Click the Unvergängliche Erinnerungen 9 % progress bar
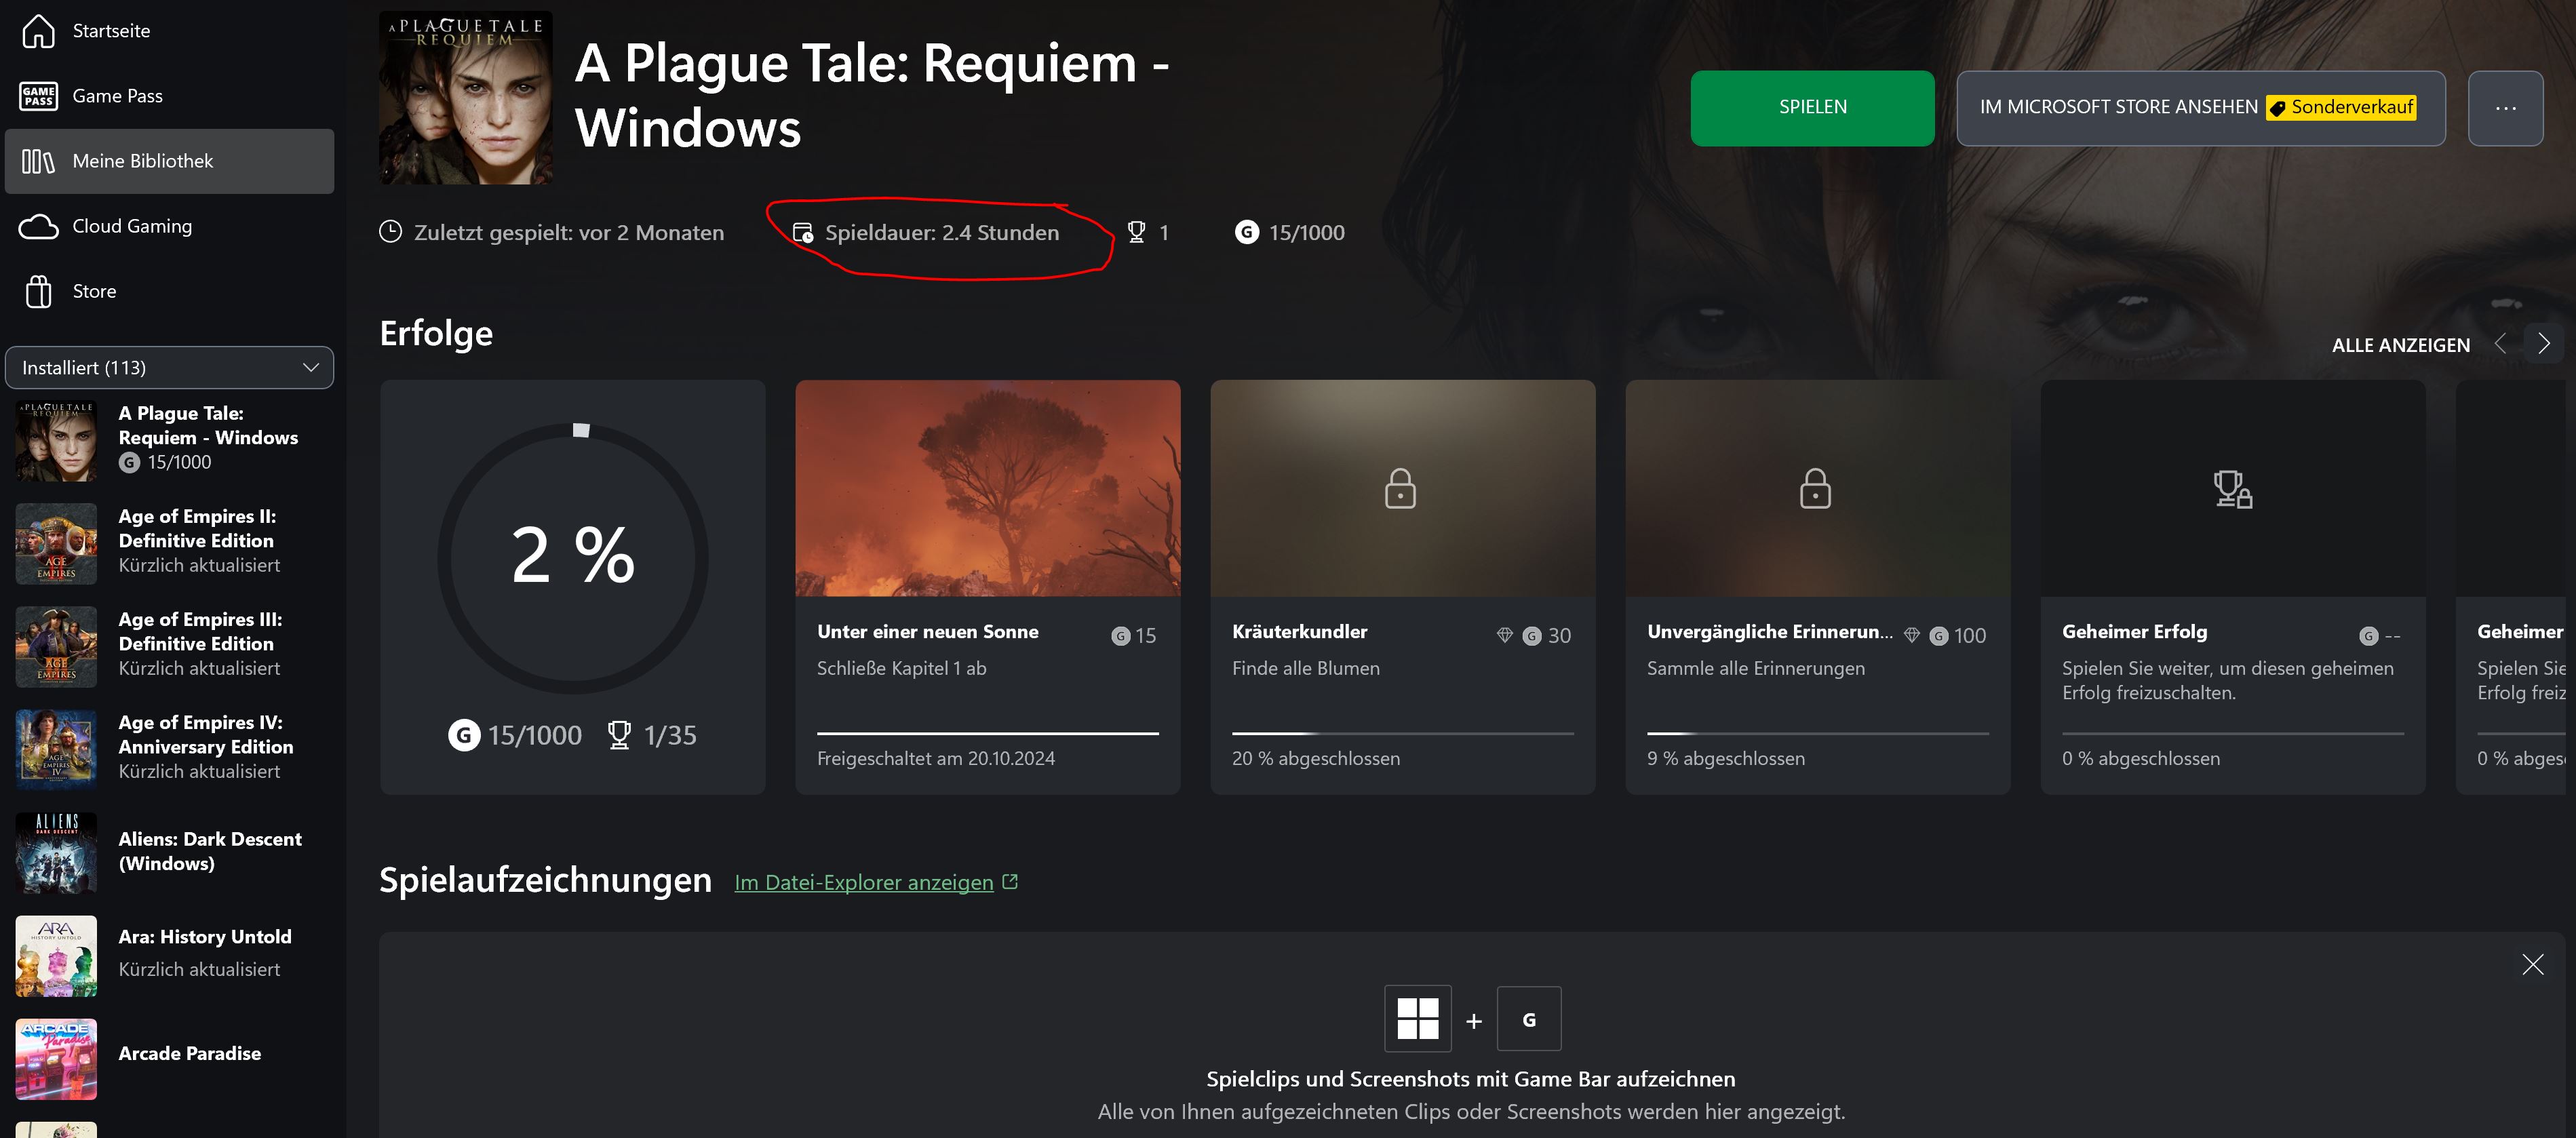2576x1138 pixels. click(x=1817, y=733)
